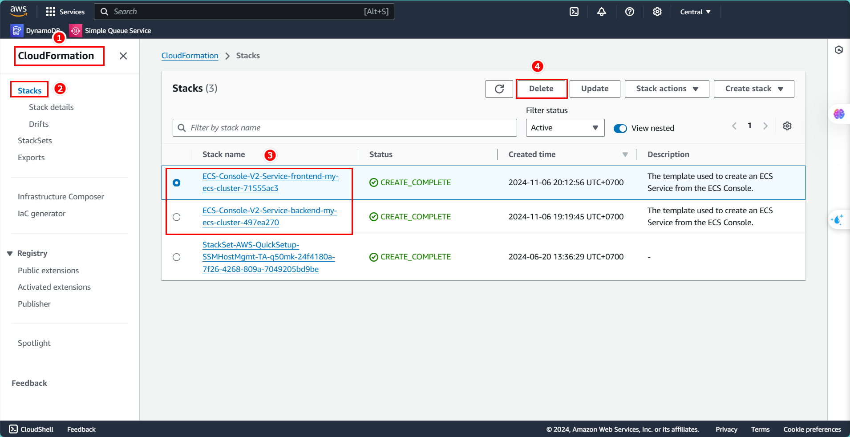Open Publisher in the Registry section
Image resolution: width=850 pixels, height=437 pixels.
[x=34, y=304]
